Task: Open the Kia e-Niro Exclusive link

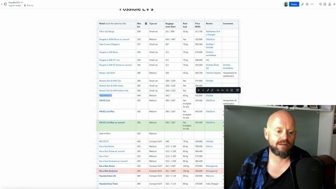Action: coord(108,171)
